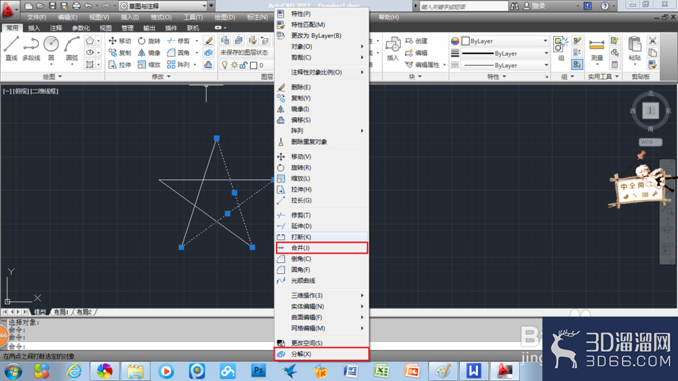Open the ByLayer color dropdown
Image resolution: width=678 pixels, height=381 pixels.
(x=505, y=41)
